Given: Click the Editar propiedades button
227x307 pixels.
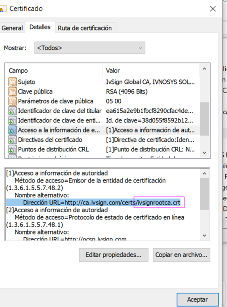Looking at the screenshot, I should click(x=113, y=255).
